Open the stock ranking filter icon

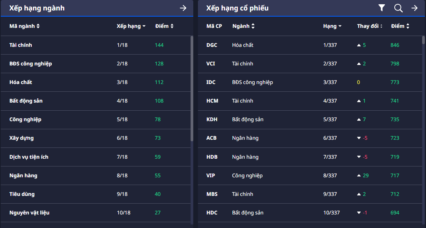coord(382,8)
